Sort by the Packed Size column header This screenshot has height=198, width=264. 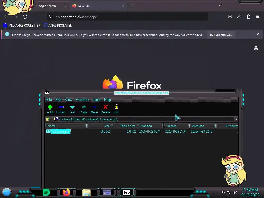125,126
